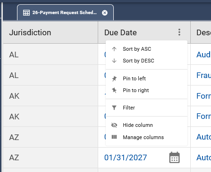Click the Due Date column header label
Viewport: 211px width, 172px height.
[x=120, y=32]
